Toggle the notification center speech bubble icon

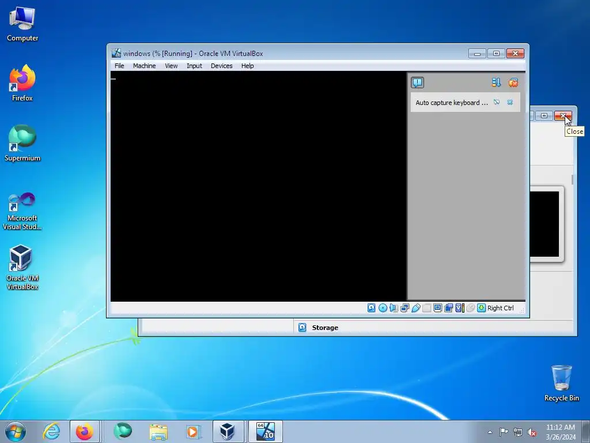(x=417, y=82)
